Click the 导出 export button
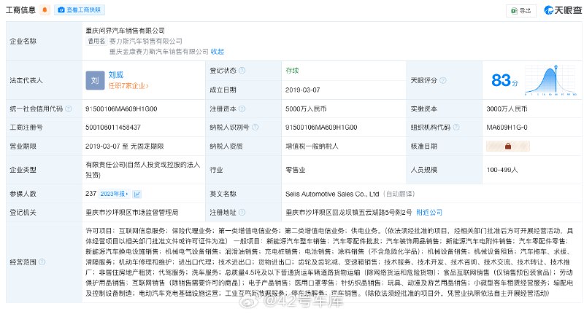The height and width of the screenshot is (314, 584). pos(521,11)
